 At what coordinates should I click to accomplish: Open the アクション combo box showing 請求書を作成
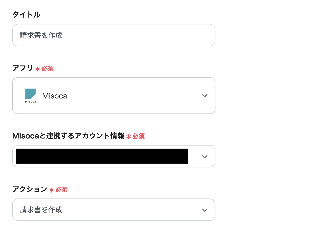click(107, 210)
